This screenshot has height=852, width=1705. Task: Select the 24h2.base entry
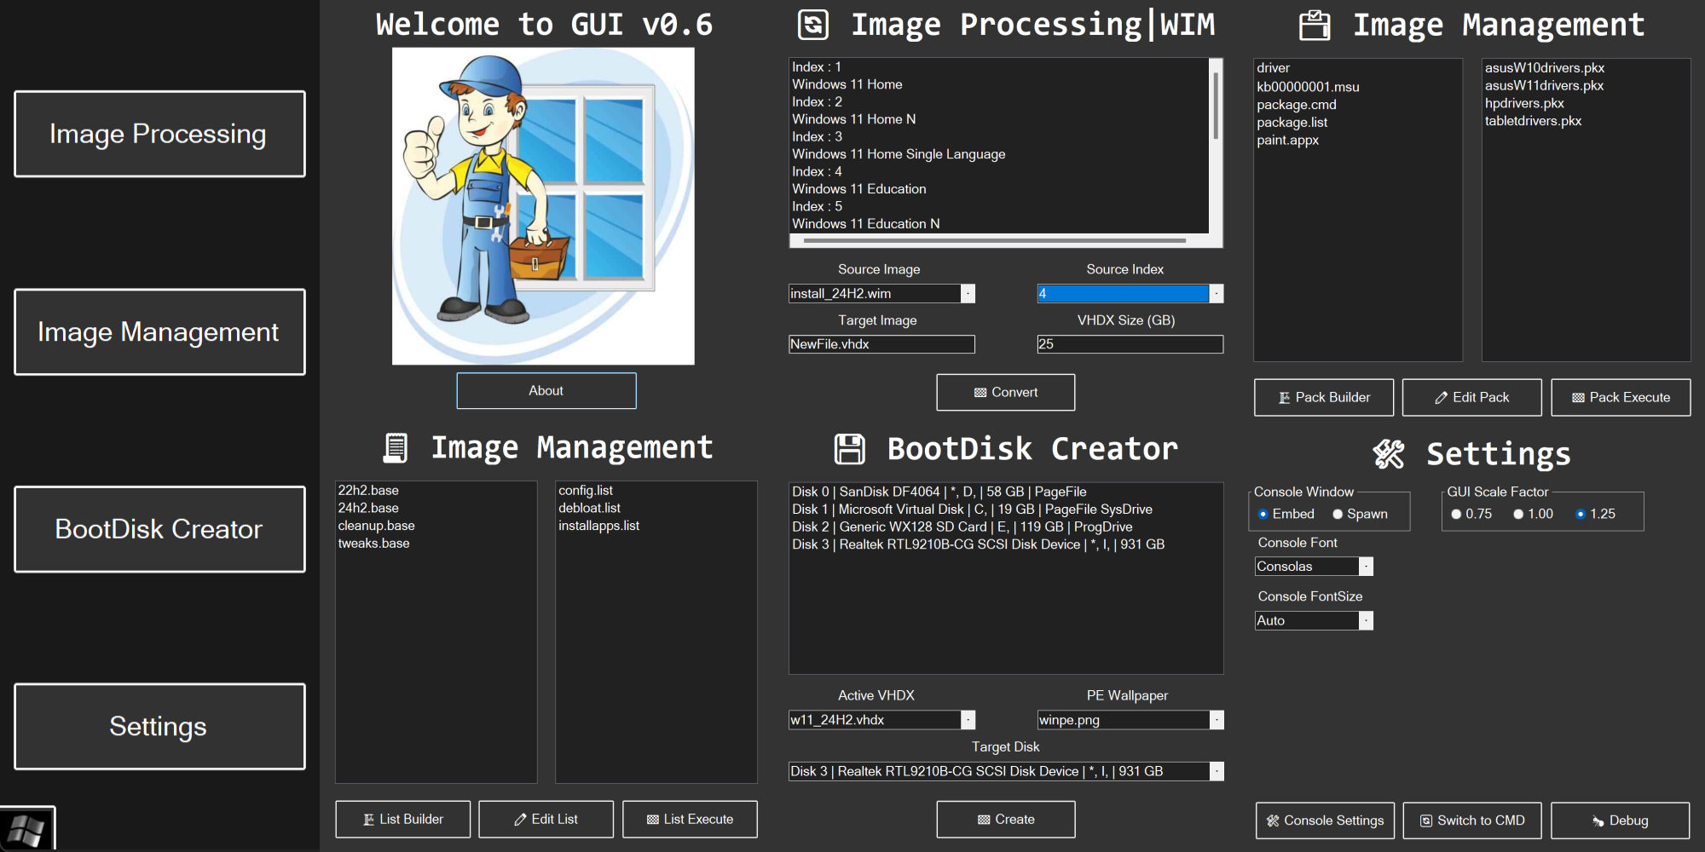(x=368, y=509)
